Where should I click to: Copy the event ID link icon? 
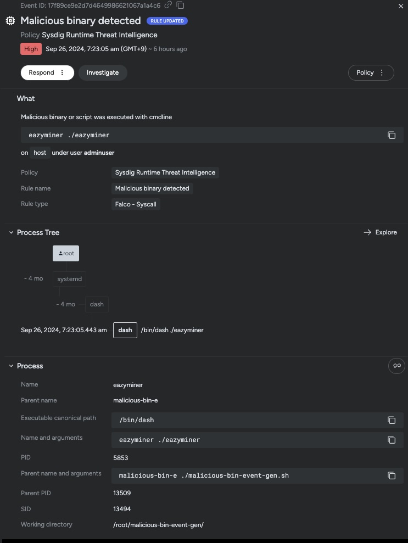168,5
